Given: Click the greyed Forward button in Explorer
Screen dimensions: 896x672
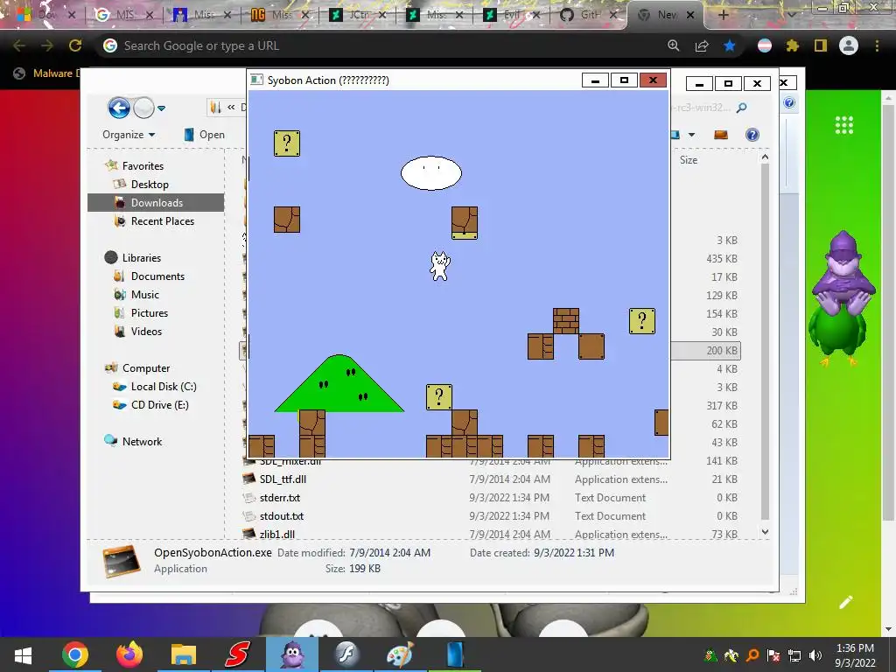Looking at the screenshot, I should [143, 108].
